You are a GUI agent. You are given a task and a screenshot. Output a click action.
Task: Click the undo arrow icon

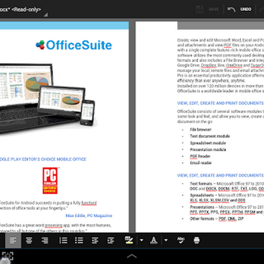tap(231, 9)
